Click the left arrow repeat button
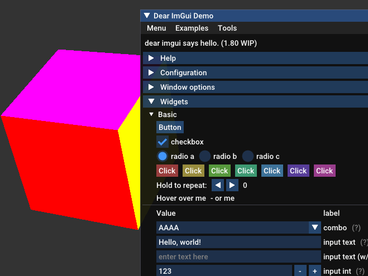This screenshot has height=276, width=368. [218, 185]
